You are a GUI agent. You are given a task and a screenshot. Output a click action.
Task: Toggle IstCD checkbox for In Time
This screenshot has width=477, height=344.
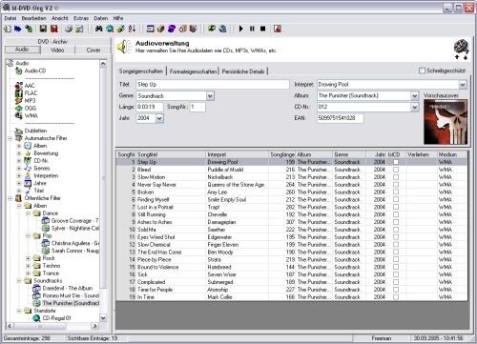coord(396,297)
